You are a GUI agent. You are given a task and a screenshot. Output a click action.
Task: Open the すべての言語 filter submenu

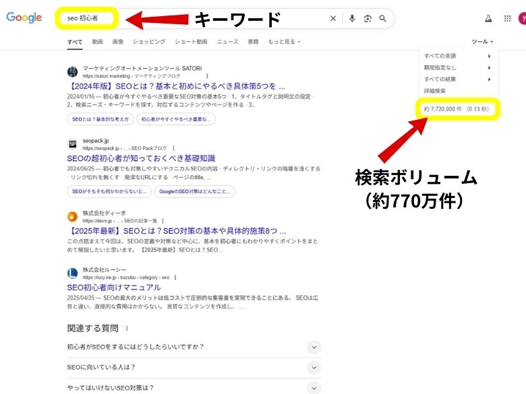coord(458,56)
